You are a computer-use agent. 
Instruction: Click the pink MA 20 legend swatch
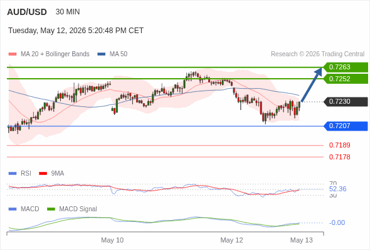tap(13, 54)
